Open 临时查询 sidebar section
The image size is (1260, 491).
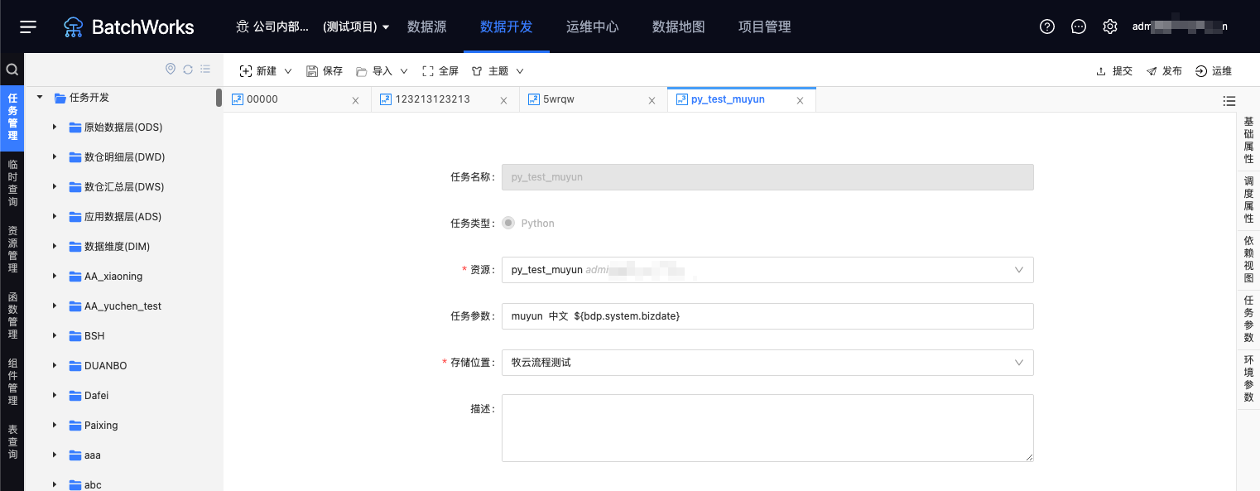coord(12,183)
